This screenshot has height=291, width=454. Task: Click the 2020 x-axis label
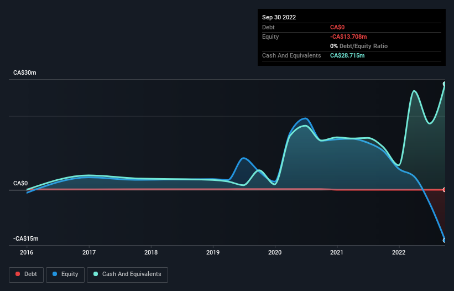(275, 252)
